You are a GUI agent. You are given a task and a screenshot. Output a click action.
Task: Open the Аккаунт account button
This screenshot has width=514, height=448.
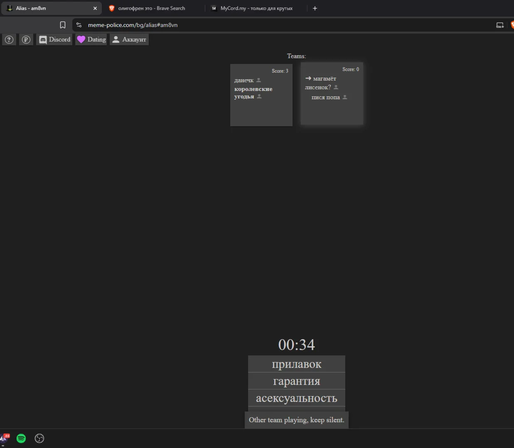(x=129, y=39)
